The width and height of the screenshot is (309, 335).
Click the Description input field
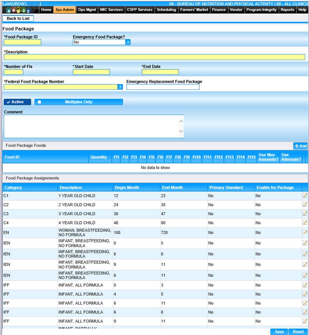(154, 57)
